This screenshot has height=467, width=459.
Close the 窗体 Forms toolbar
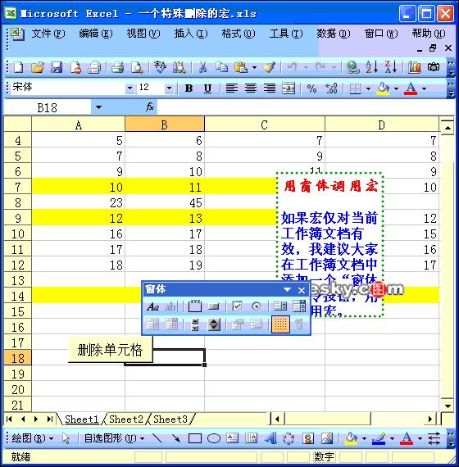pyautogui.click(x=302, y=290)
